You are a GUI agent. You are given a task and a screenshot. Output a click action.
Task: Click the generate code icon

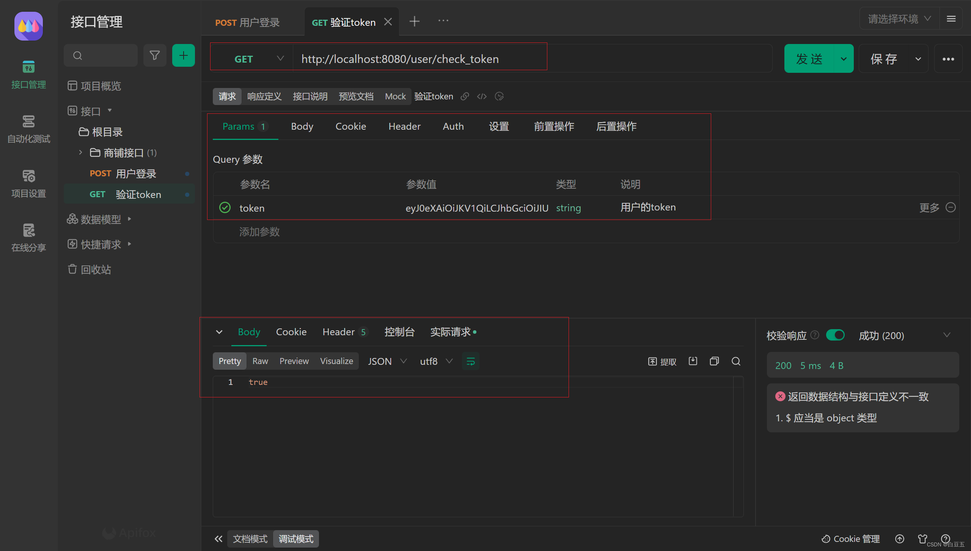[x=482, y=96]
